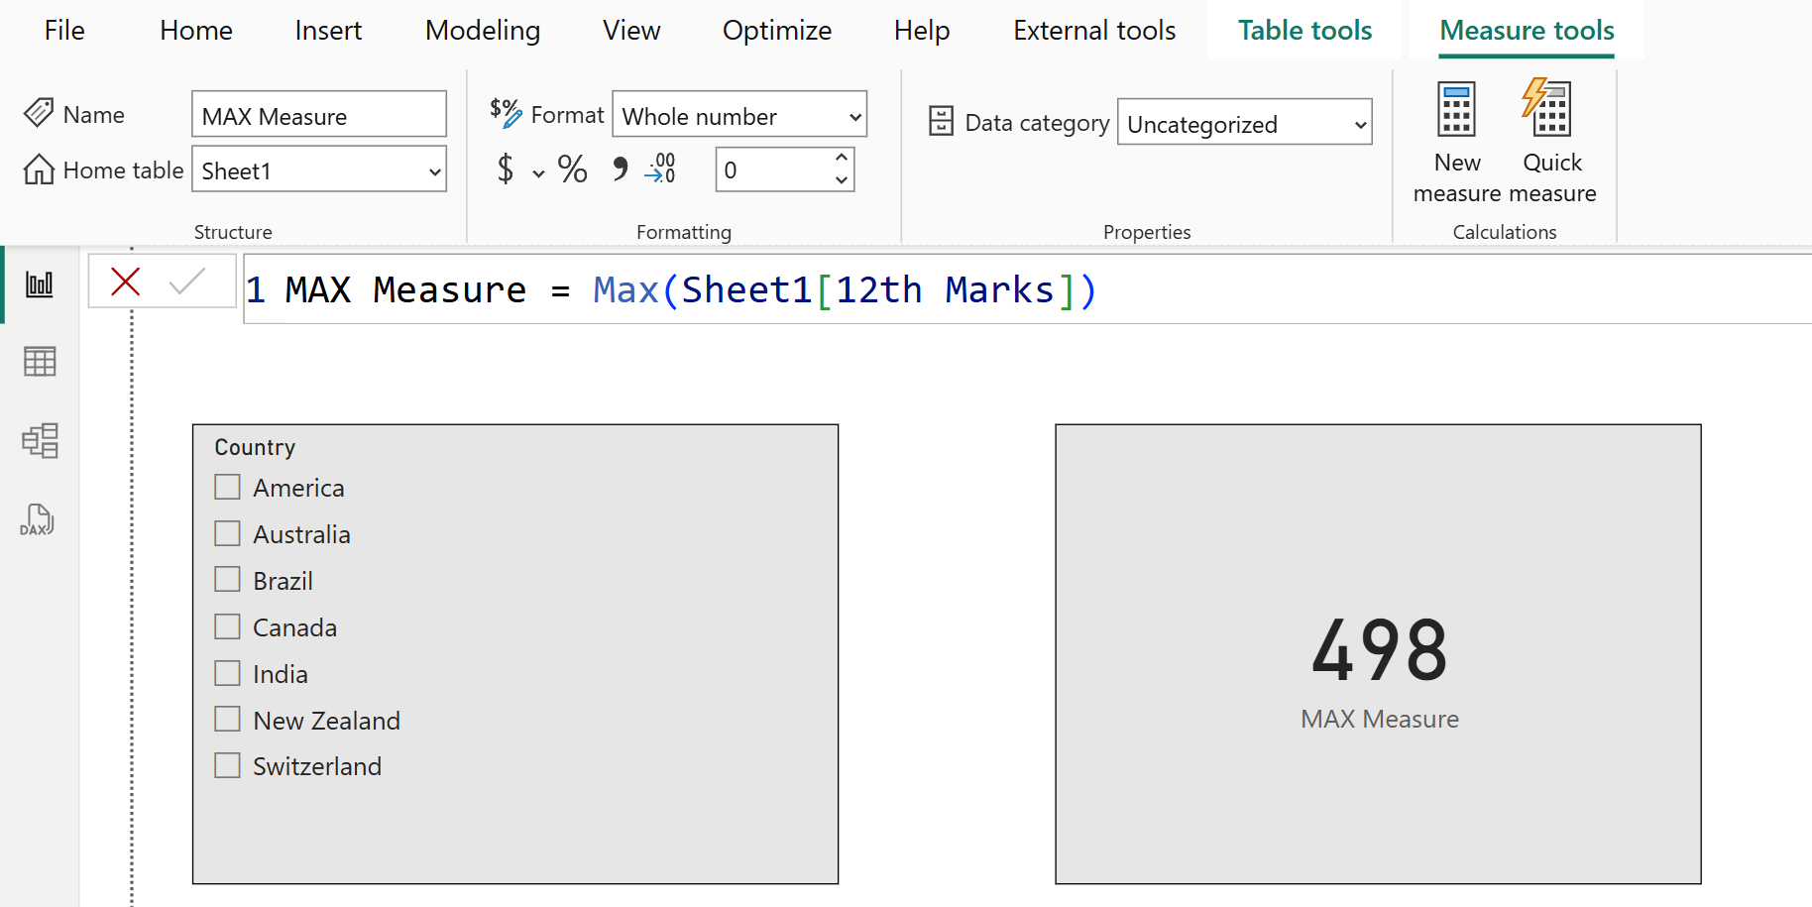Open the currency format dollar button
Viewport: 1812px width, 907px height.
coord(506,170)
